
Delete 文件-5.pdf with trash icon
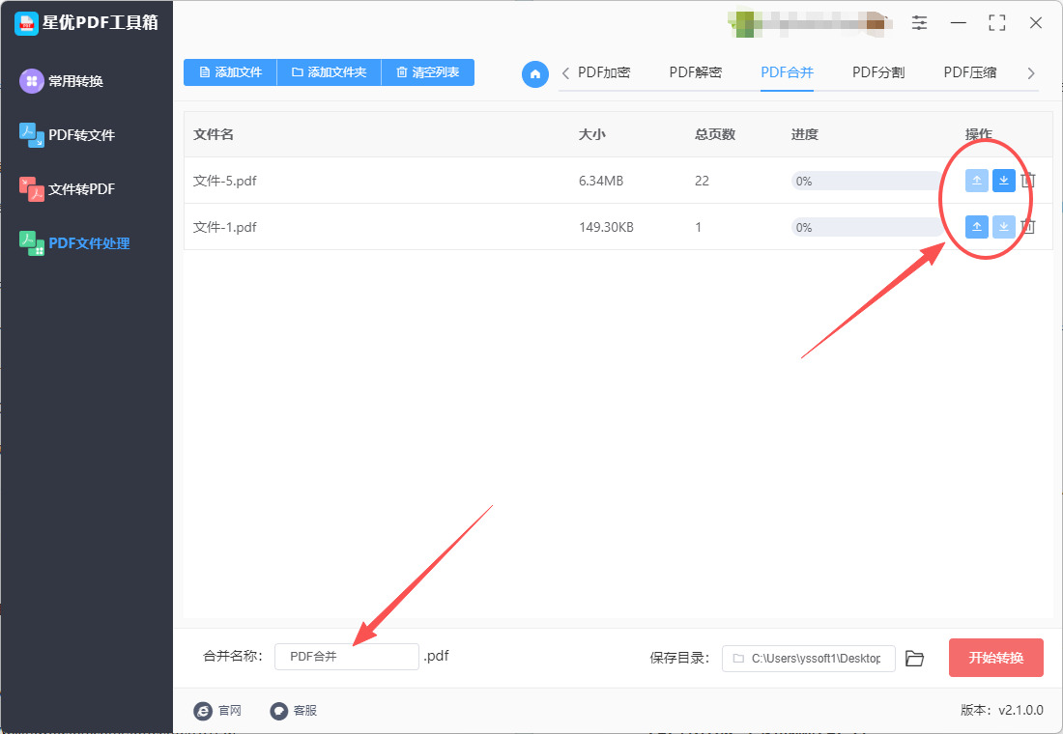[1028, 181]
